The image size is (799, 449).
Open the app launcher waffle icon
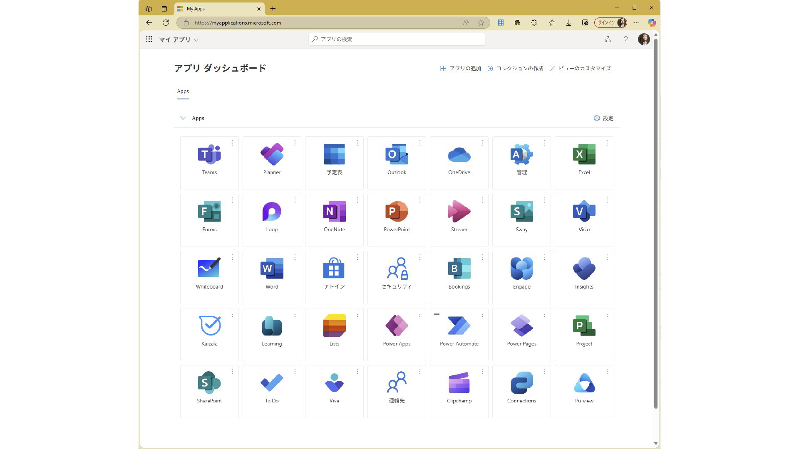(x=149, y=39)
